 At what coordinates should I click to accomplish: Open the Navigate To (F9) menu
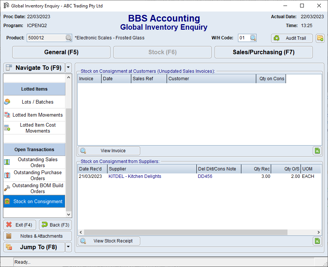tap(34, 68)
